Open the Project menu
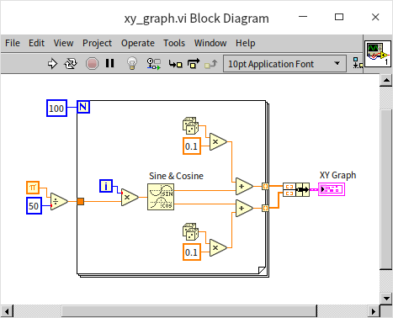This screenshot has height=318, width=393. point(97,44)
